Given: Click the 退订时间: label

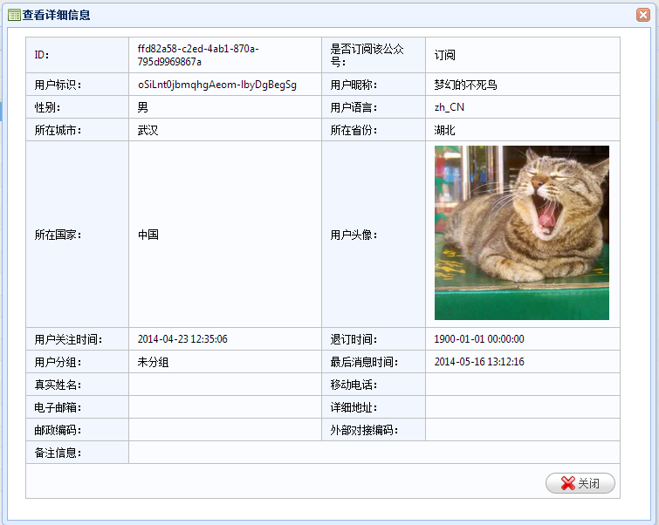Looking at the screenshot, I should point(354,339).
